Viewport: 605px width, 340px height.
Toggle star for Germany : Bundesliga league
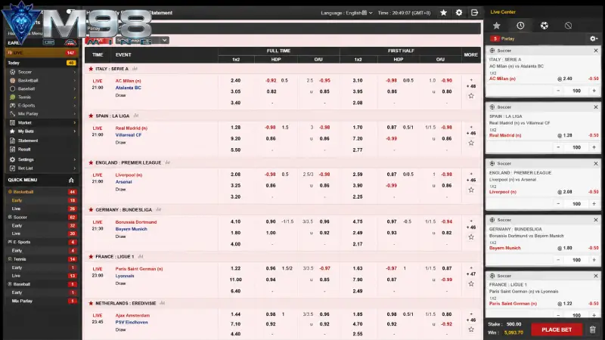(x=91, y=210)
